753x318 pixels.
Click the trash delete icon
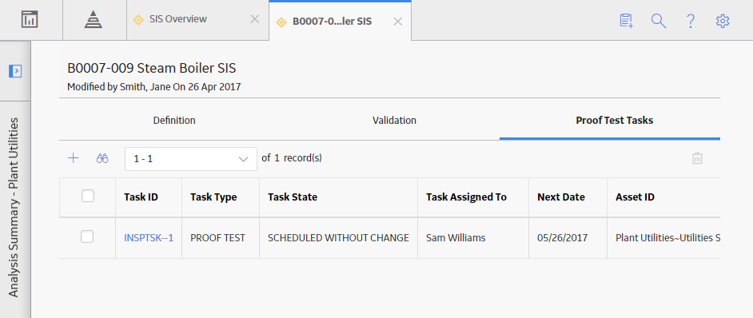(x=697, y=158)
